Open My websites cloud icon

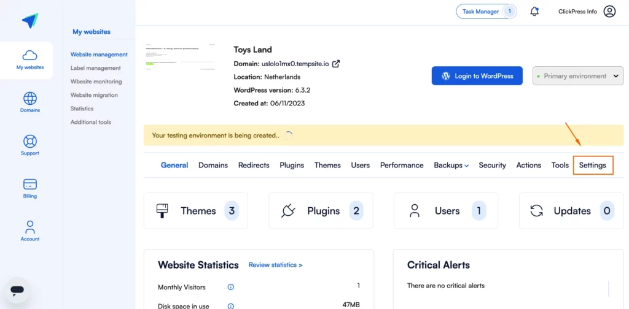click(x=30, y=55)
